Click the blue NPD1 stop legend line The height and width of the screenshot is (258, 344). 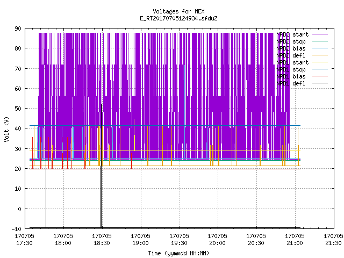coord(320,69)
